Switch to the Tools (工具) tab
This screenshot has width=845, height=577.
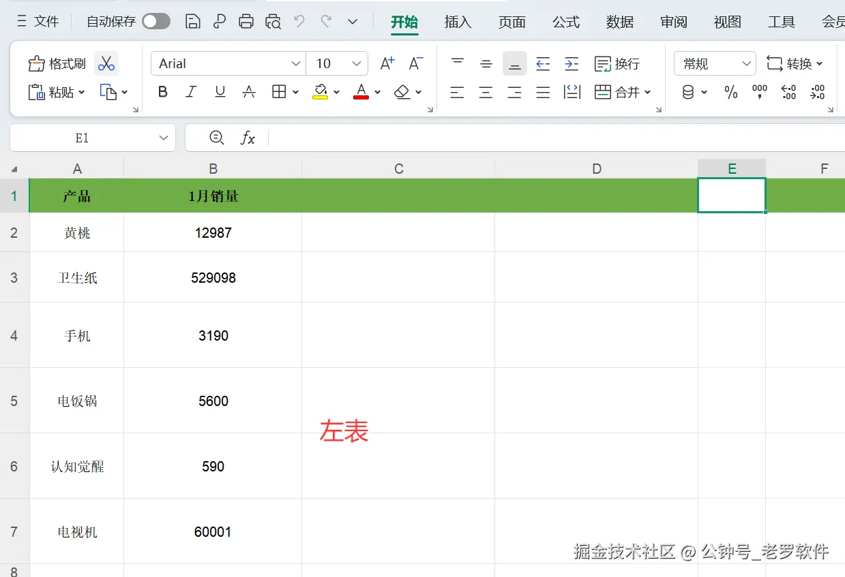tap(781, 22)
